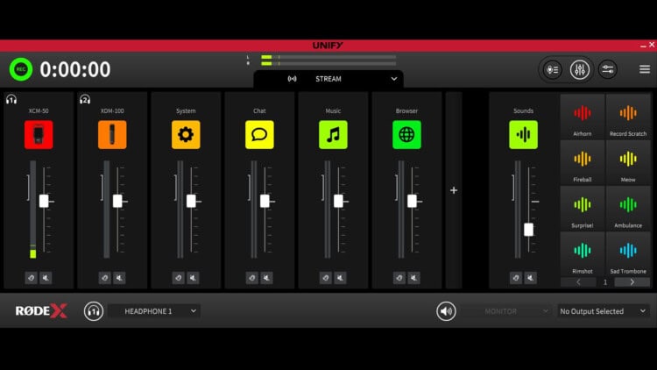Click the Browser fader handle

point(413,201)
